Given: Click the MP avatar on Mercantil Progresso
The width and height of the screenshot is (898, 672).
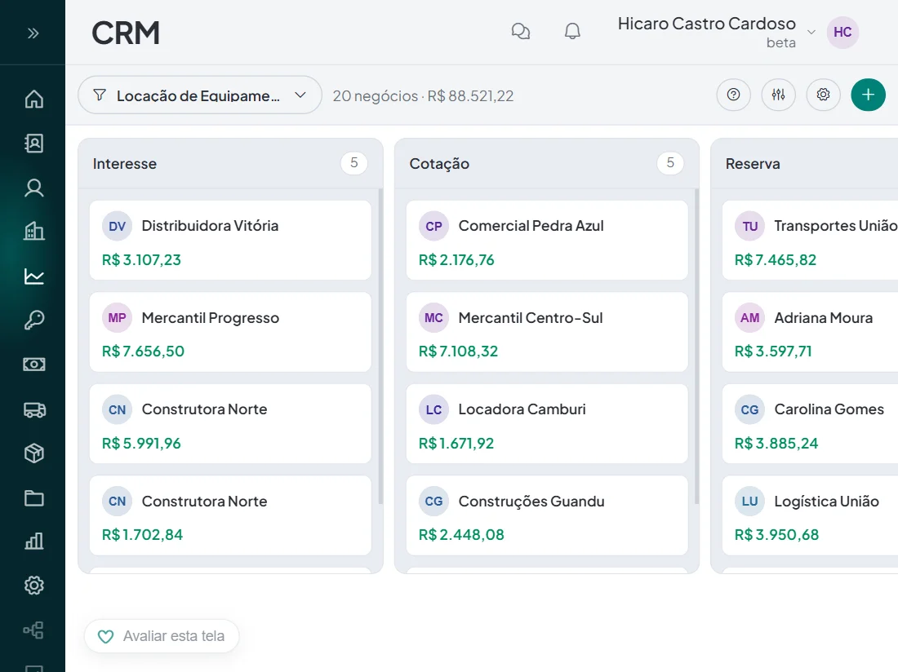Looking at the screenshot, I should (x=117, y=318).
